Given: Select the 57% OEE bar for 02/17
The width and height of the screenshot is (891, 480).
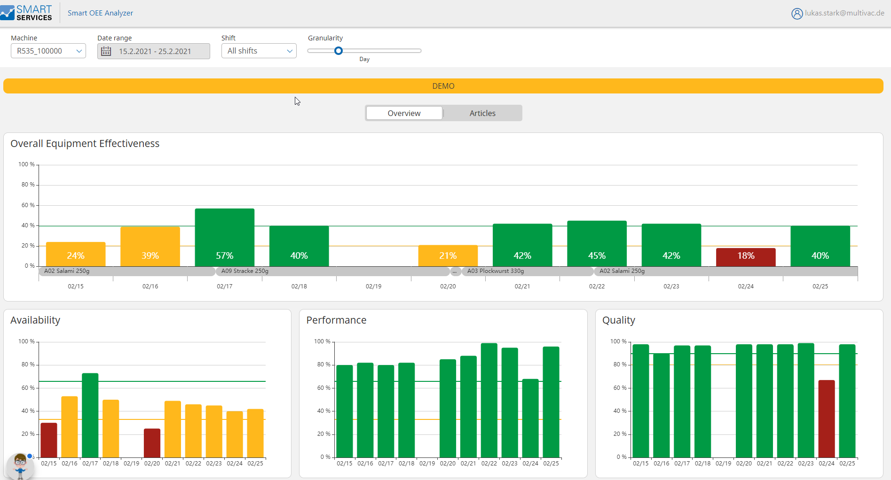Looking at the screenshot, I should coord(224,237).
